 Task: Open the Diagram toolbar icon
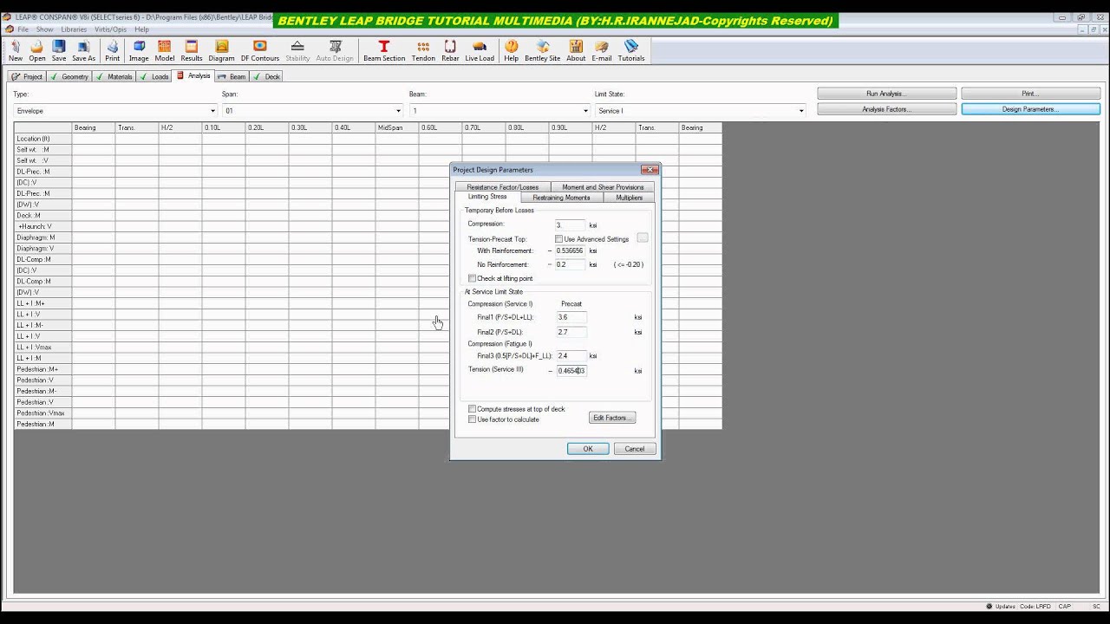point(221,51)
